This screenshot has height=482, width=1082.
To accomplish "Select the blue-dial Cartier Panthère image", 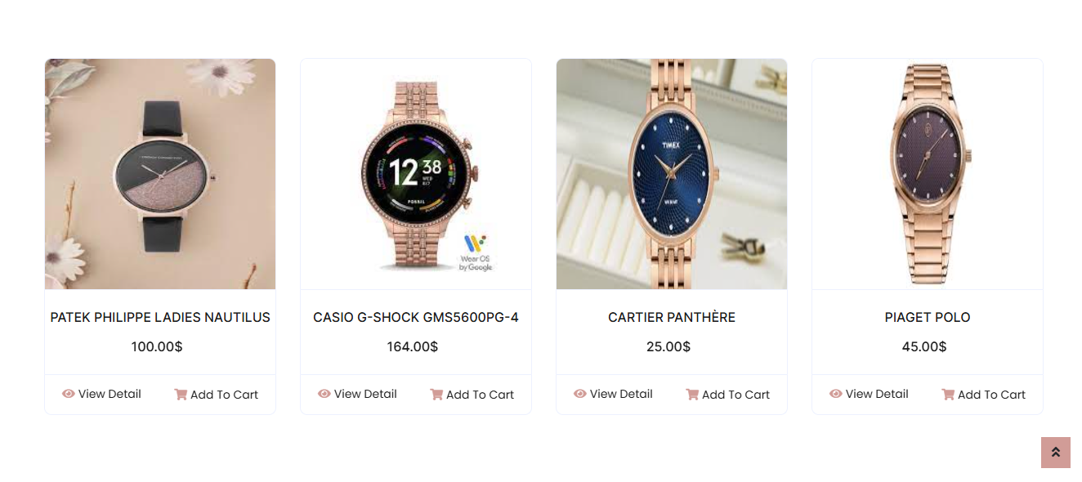I will click(672, 174).
